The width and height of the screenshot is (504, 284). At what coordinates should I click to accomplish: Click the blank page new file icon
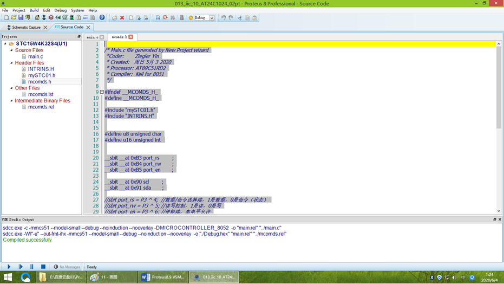point(131,18)
